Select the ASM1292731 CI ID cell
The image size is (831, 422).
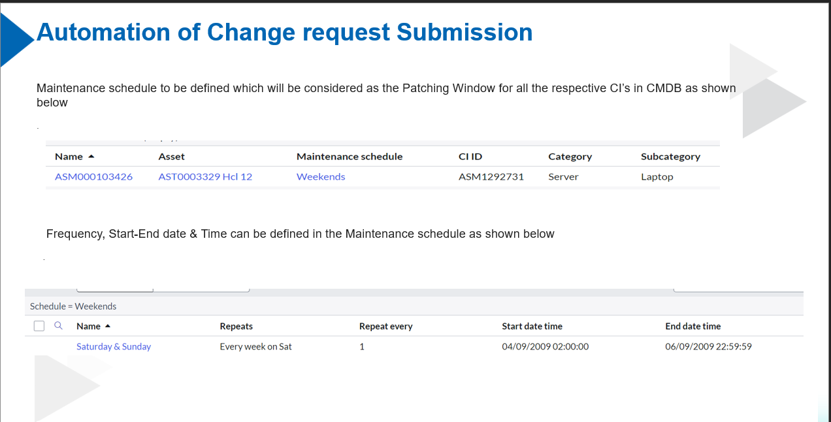(x=491, y=177)
